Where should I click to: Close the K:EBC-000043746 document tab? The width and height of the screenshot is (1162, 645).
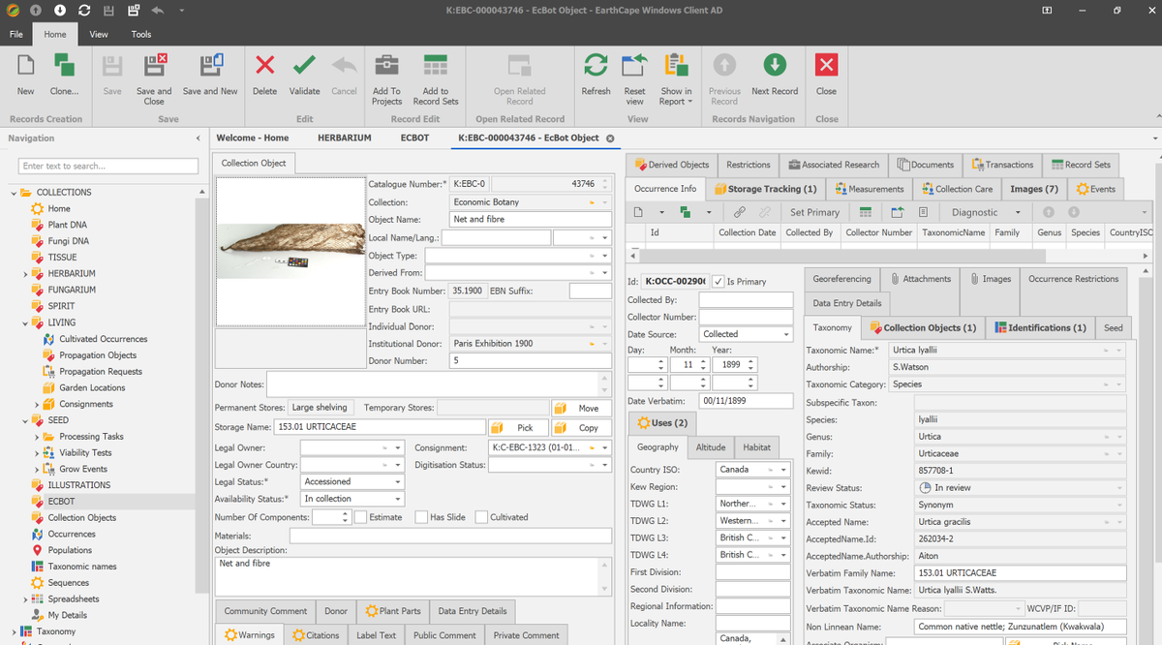[611, 138]
